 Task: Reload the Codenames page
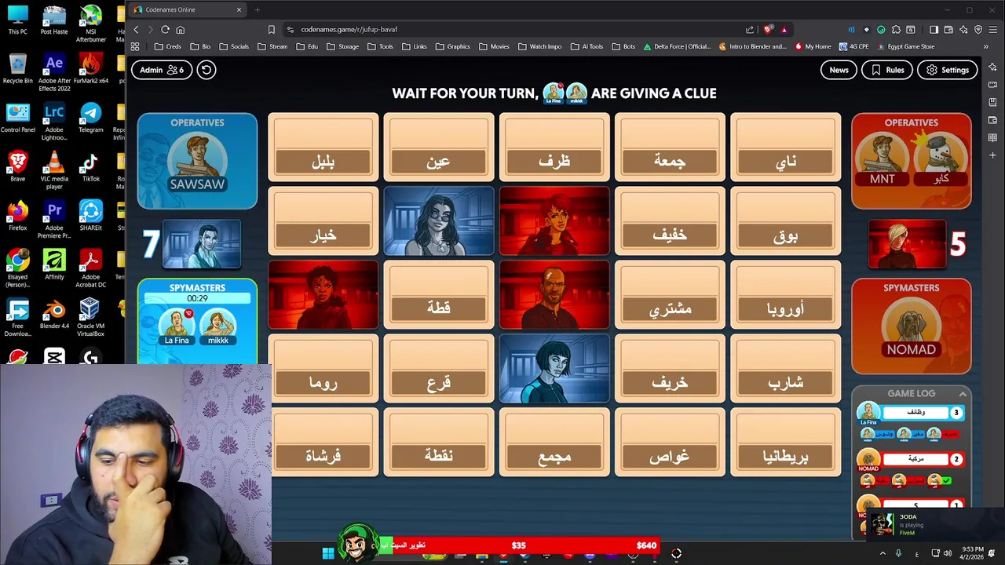click(165, 30)
